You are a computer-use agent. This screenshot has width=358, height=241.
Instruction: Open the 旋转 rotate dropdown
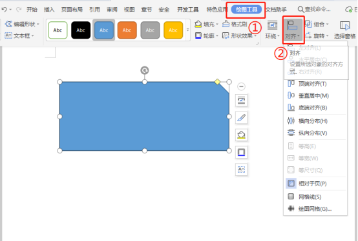pos(317,35)
